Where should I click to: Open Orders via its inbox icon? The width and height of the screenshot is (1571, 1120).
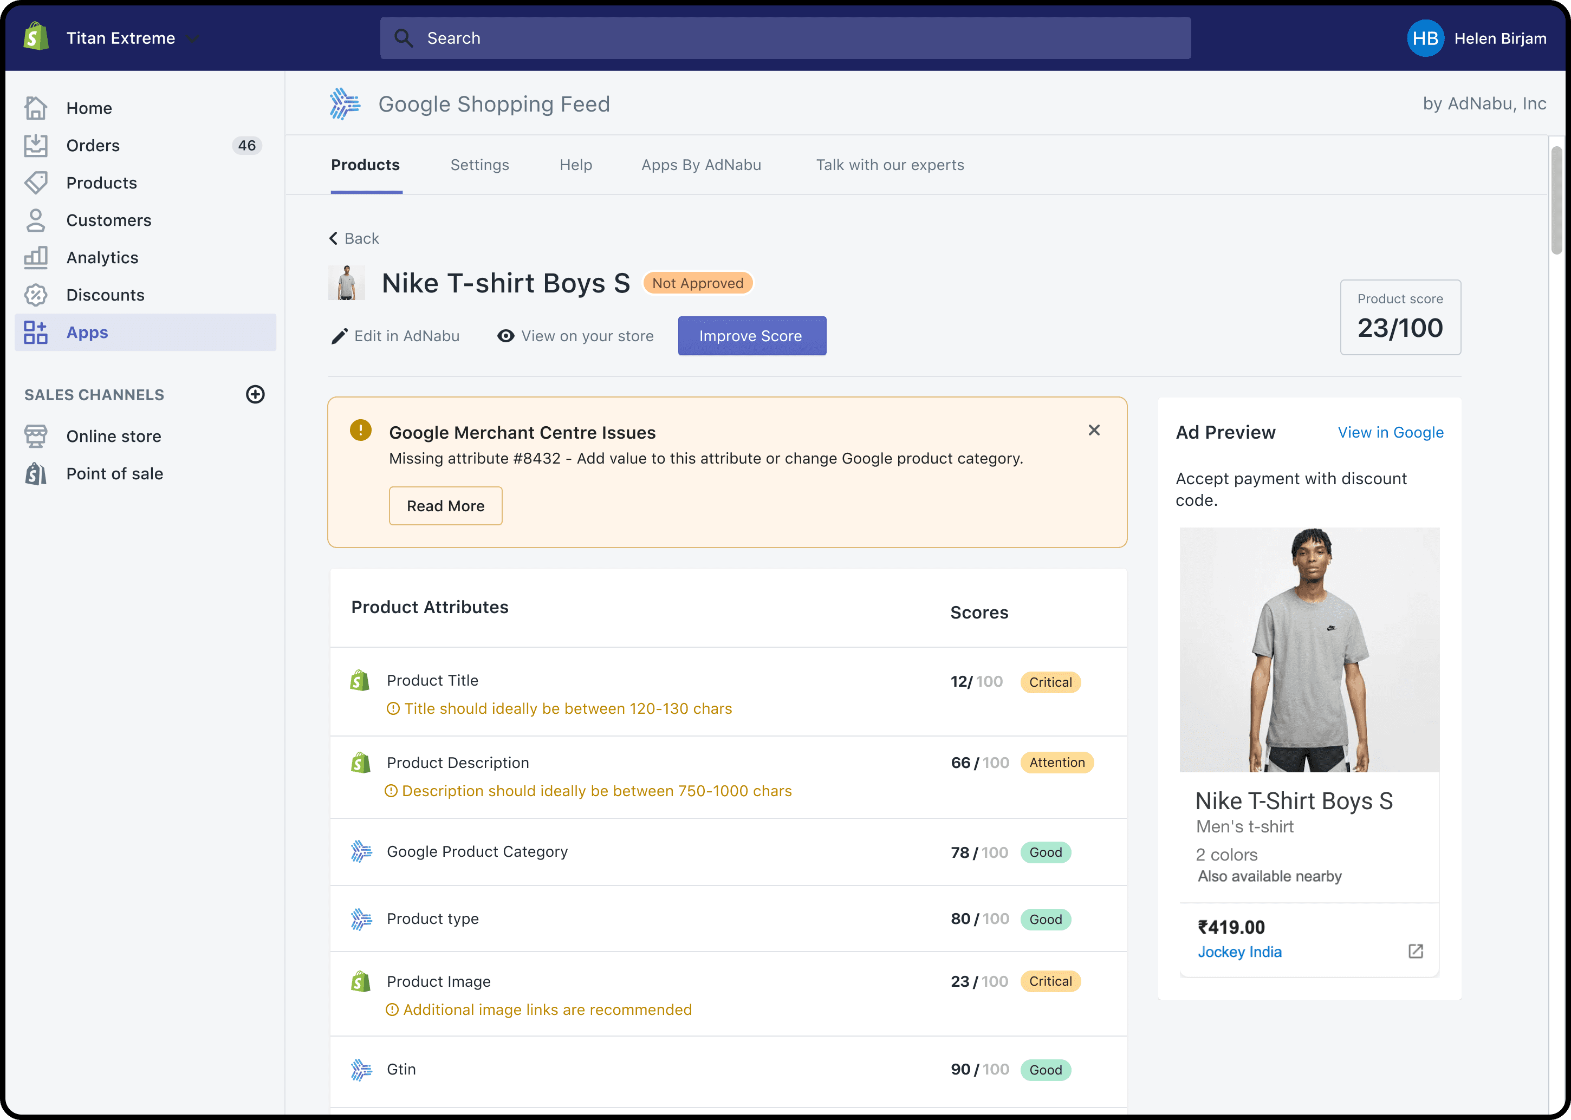click(36, 146)
